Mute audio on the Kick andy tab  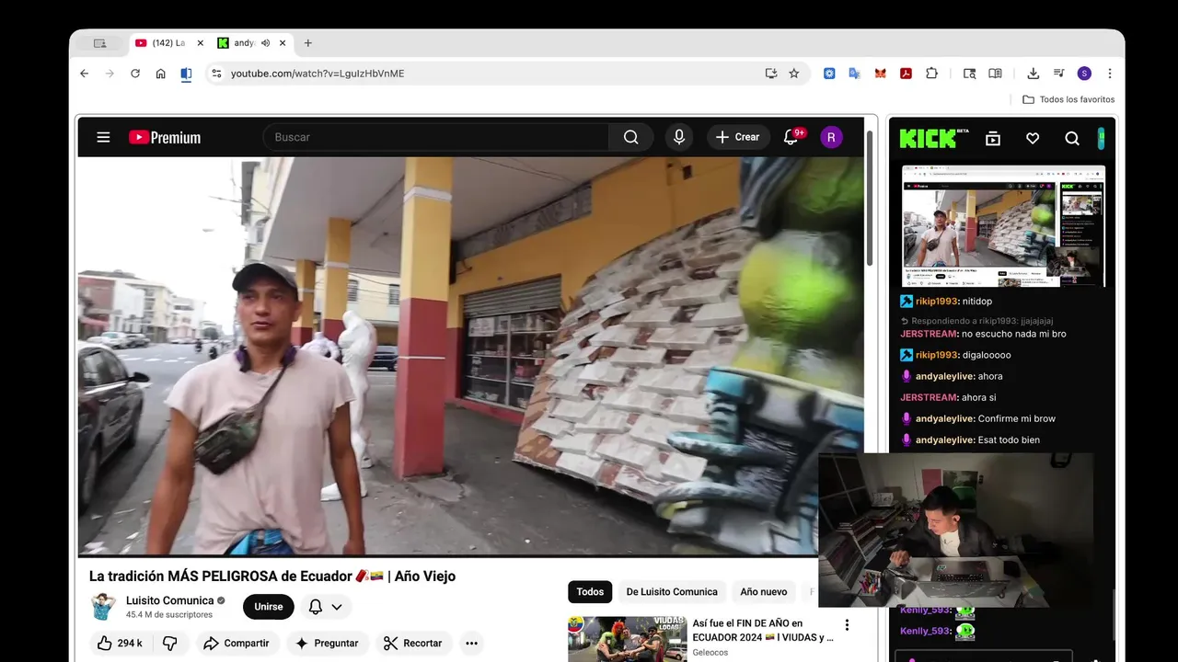265,43
